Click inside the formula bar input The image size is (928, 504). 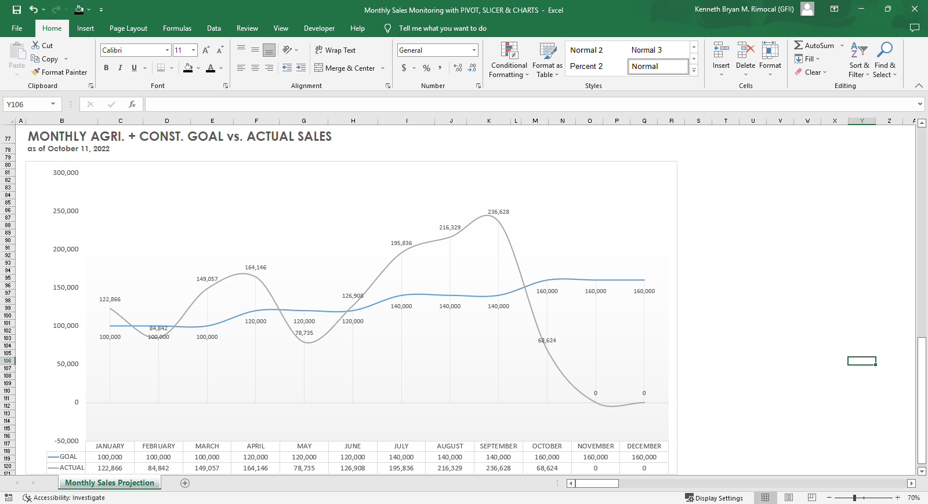tap(522, 104)
